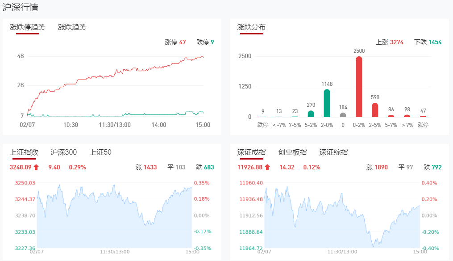Switch to the 上证50 tab
Viewport: 453px width, 261px height.
(x=100, y=152)
